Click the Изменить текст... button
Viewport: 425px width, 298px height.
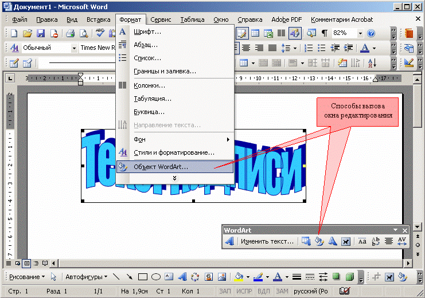coord(267,242)
